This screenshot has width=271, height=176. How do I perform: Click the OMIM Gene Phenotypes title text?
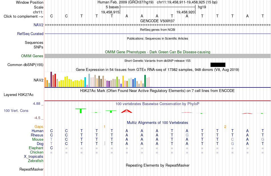[x=157, y=52]
